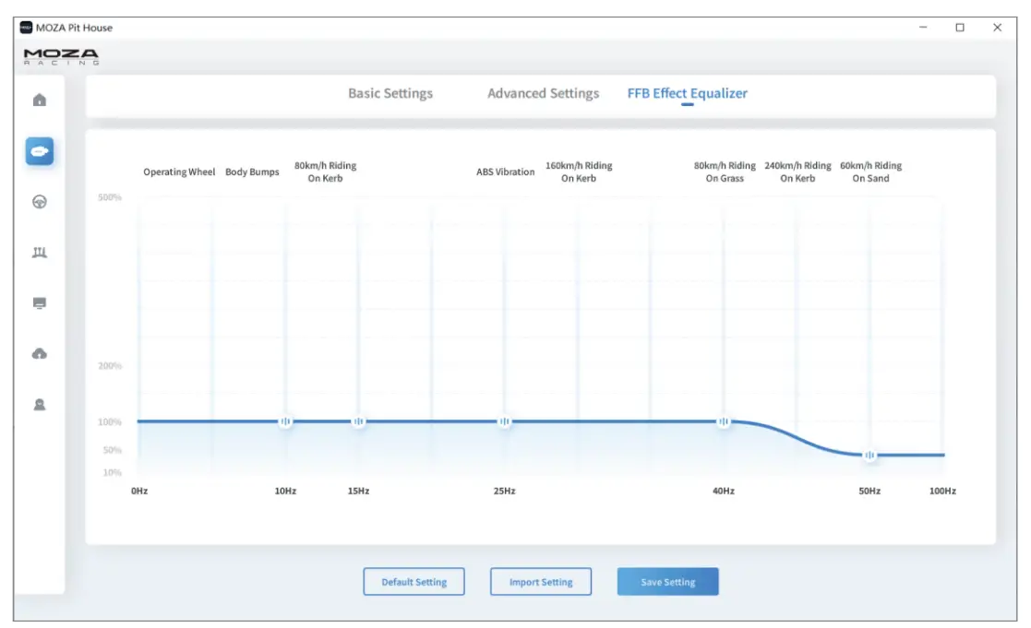Click the 15Hz equalizer slider handle
Viewport: 1031px width, 628px height.
(358, 421)
